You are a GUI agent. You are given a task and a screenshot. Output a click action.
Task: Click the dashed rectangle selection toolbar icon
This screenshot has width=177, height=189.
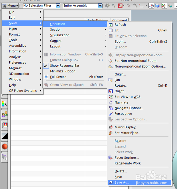point(141,6)
